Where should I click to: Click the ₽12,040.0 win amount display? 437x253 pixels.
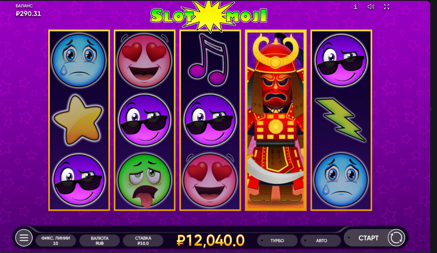tap(210, 240)
